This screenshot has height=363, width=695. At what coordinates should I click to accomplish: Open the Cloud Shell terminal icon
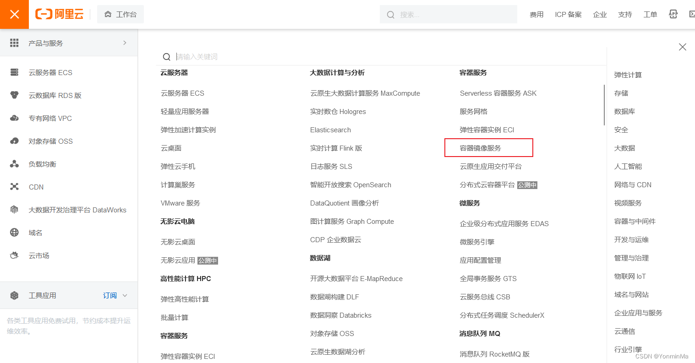pos(692,14)
